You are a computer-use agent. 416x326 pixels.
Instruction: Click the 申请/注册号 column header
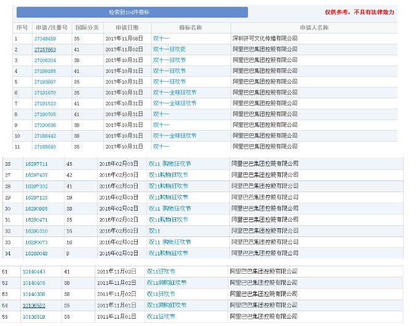(52, 28)
